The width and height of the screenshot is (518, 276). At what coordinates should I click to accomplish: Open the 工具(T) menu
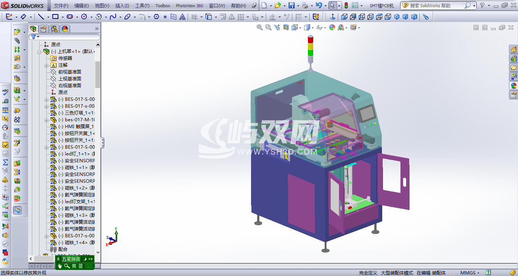click(x=142, y=6)
